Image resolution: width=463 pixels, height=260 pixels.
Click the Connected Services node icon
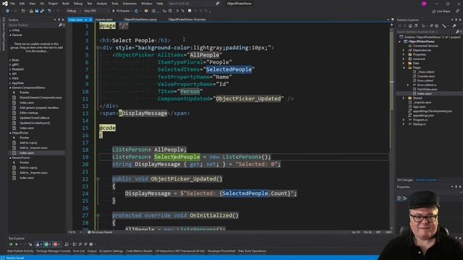click(x=410, y=45)
